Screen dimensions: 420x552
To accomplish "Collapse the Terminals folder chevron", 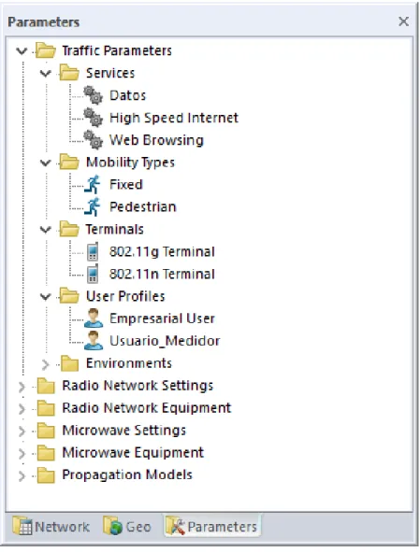I will click(46, 230).
